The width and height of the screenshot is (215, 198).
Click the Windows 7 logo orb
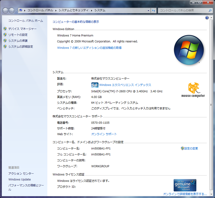(189, 50)
